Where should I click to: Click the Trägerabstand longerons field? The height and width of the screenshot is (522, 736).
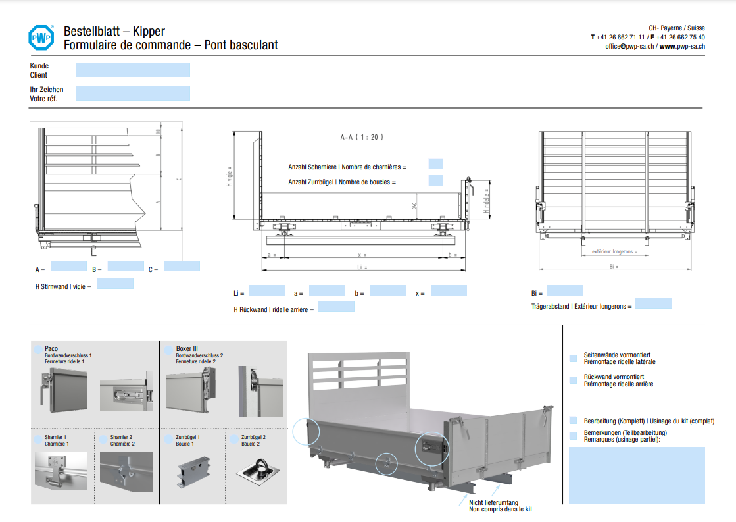653,303
